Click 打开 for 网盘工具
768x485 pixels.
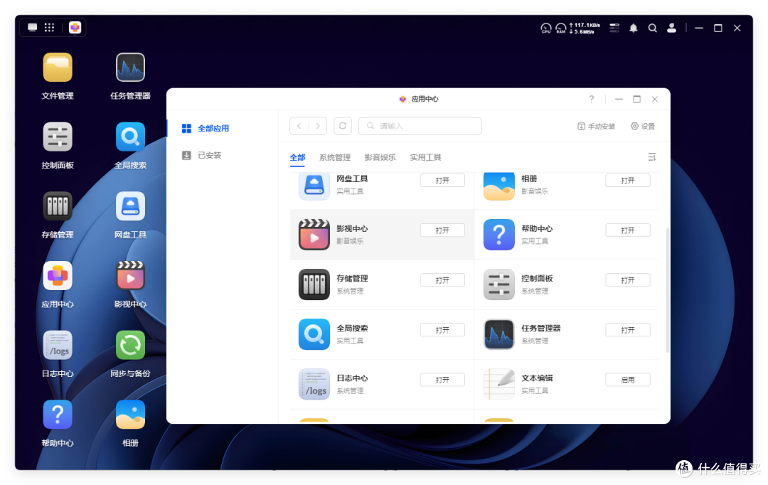point(442,181)
